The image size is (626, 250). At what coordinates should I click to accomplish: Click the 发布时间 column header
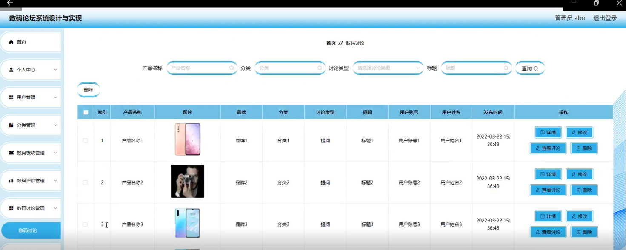(x=493, y=112)
